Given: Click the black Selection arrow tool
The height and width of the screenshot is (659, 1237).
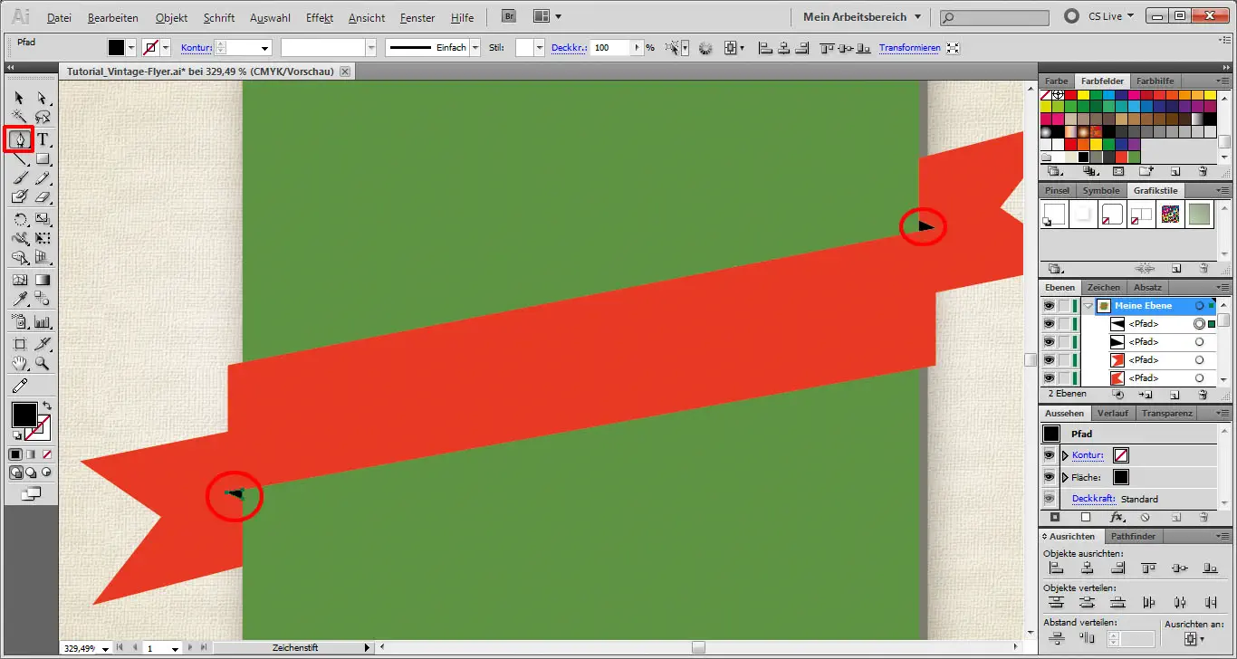Looking at the screenshot, I should (x=19, y=98).
